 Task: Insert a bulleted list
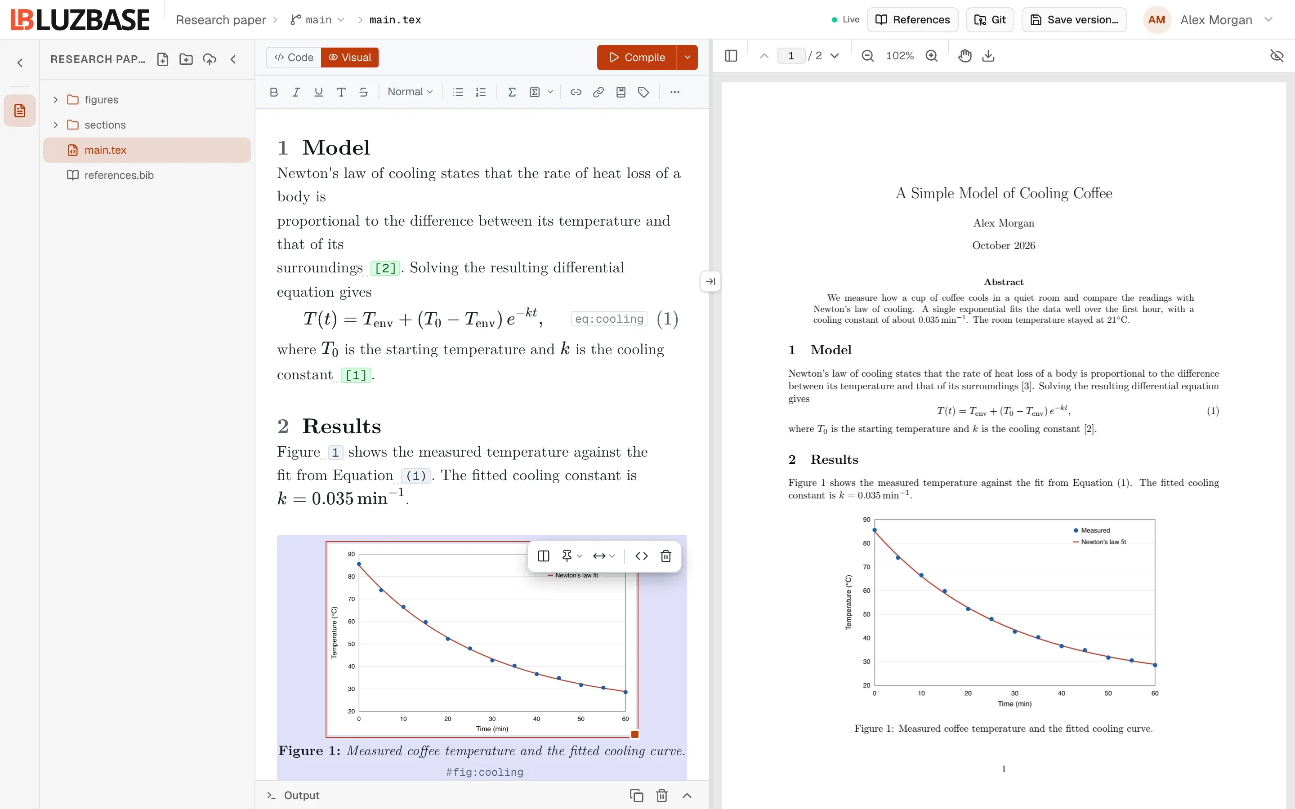tap(458, 92)
